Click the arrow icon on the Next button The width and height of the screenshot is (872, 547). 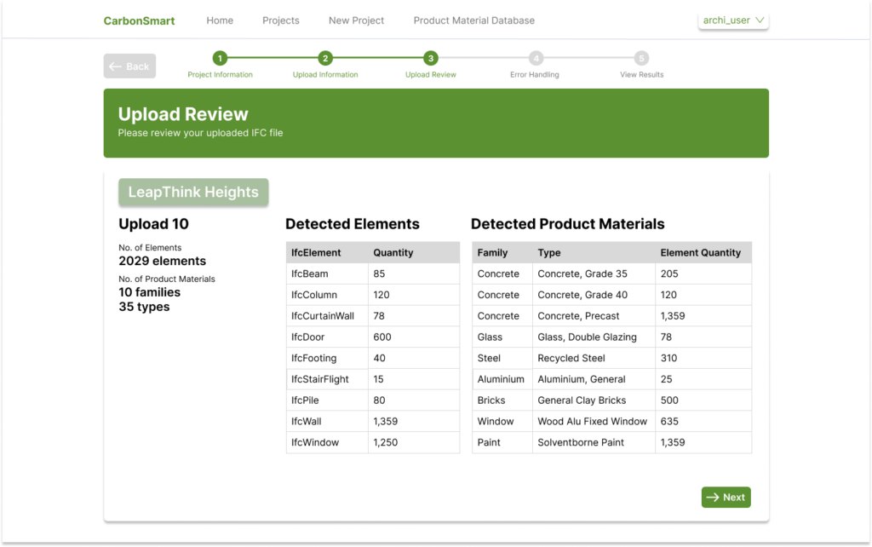coord(714,497)
